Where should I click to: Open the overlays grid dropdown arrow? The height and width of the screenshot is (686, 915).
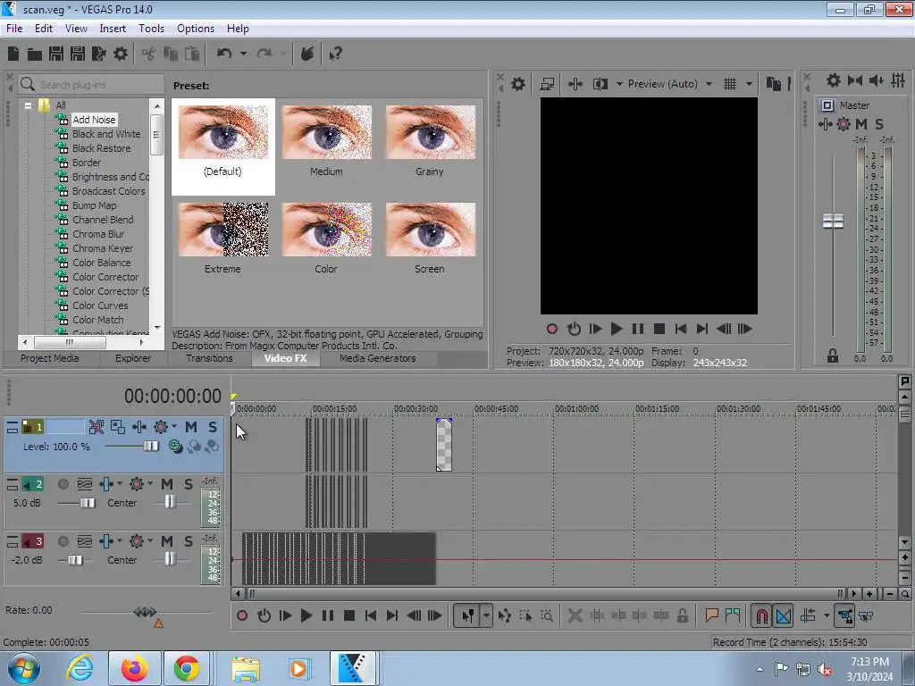[750, 84]
